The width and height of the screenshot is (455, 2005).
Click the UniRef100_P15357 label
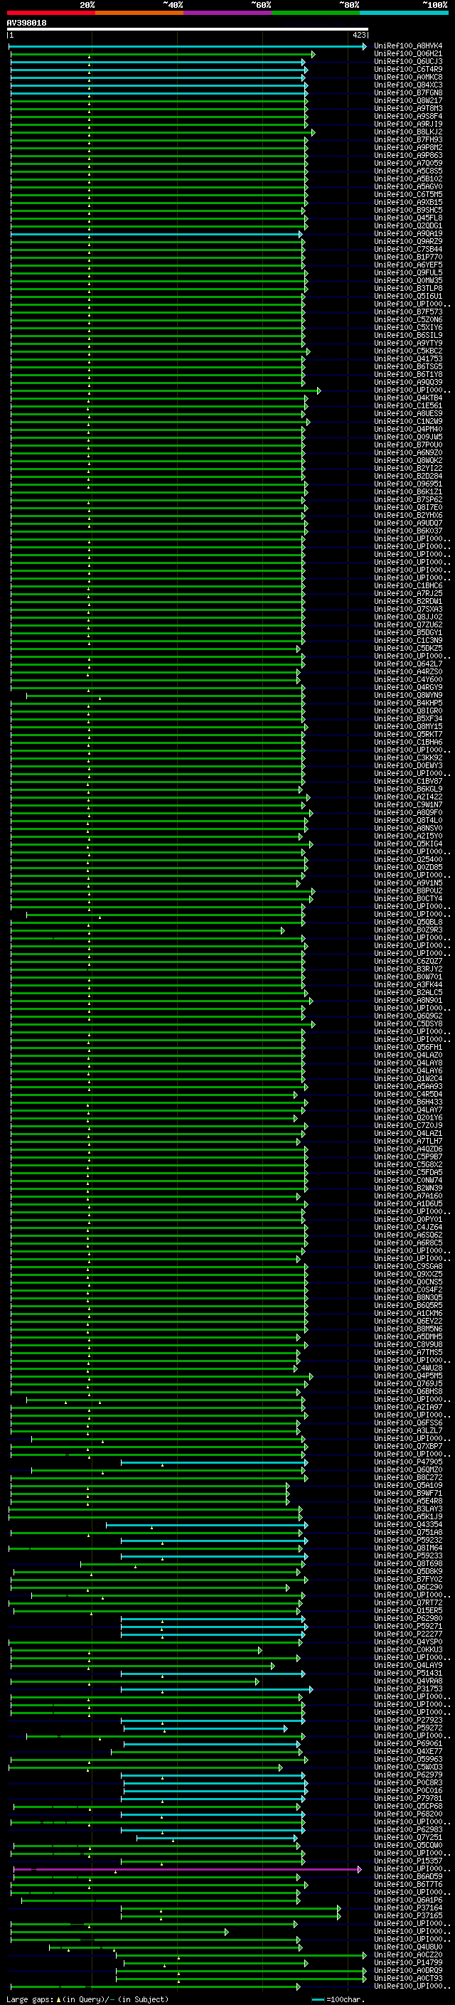click(408, 1860)
